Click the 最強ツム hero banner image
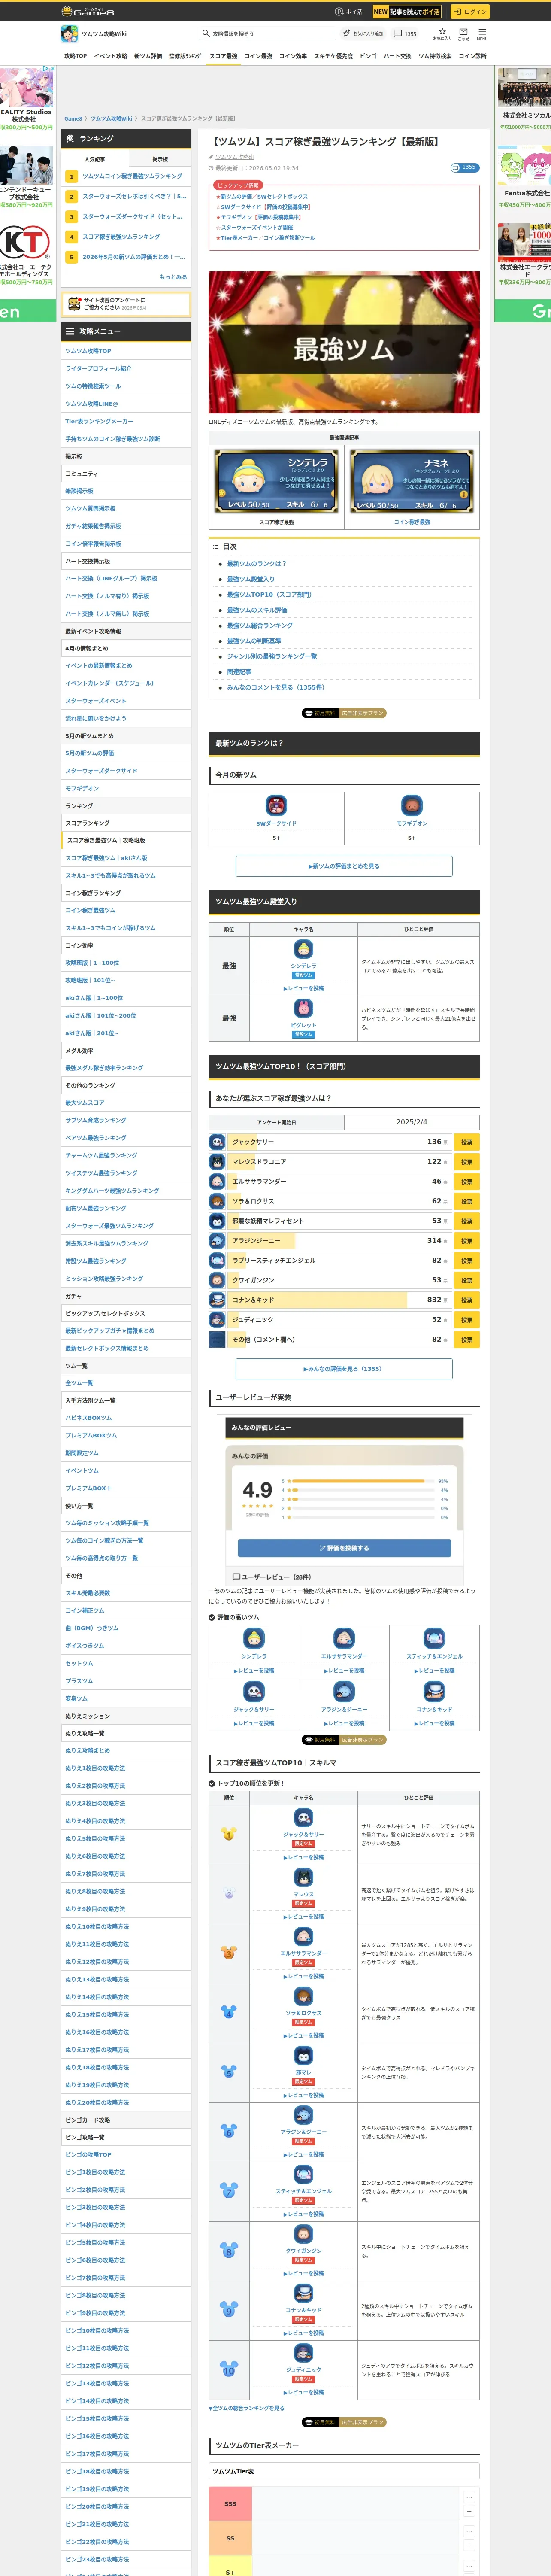The image size is (551, 2576). [344, 342]
